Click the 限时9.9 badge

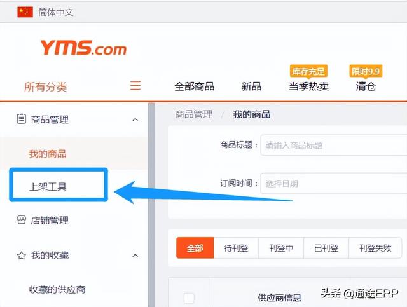(x=366, y=71)
